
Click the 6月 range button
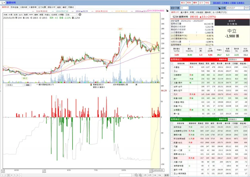(150, 175)
